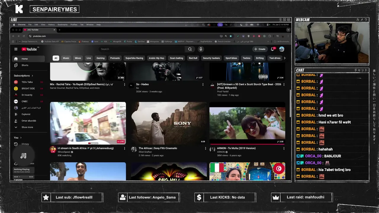Open more options for irl stream South Africa

coord(124,148)
